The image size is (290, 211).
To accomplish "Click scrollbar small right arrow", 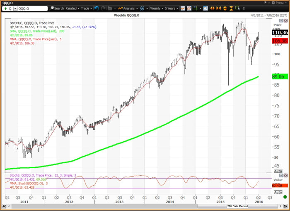I will coord(280,206).
